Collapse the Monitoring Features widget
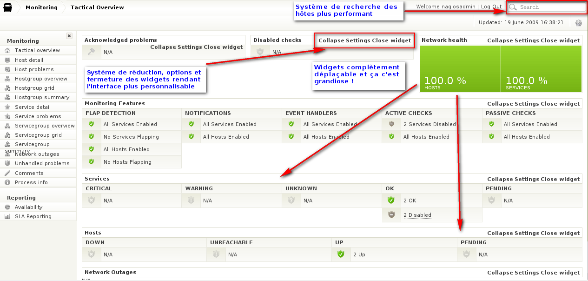Viewport: 588px width, 281px height. click(x=500, y=104)
